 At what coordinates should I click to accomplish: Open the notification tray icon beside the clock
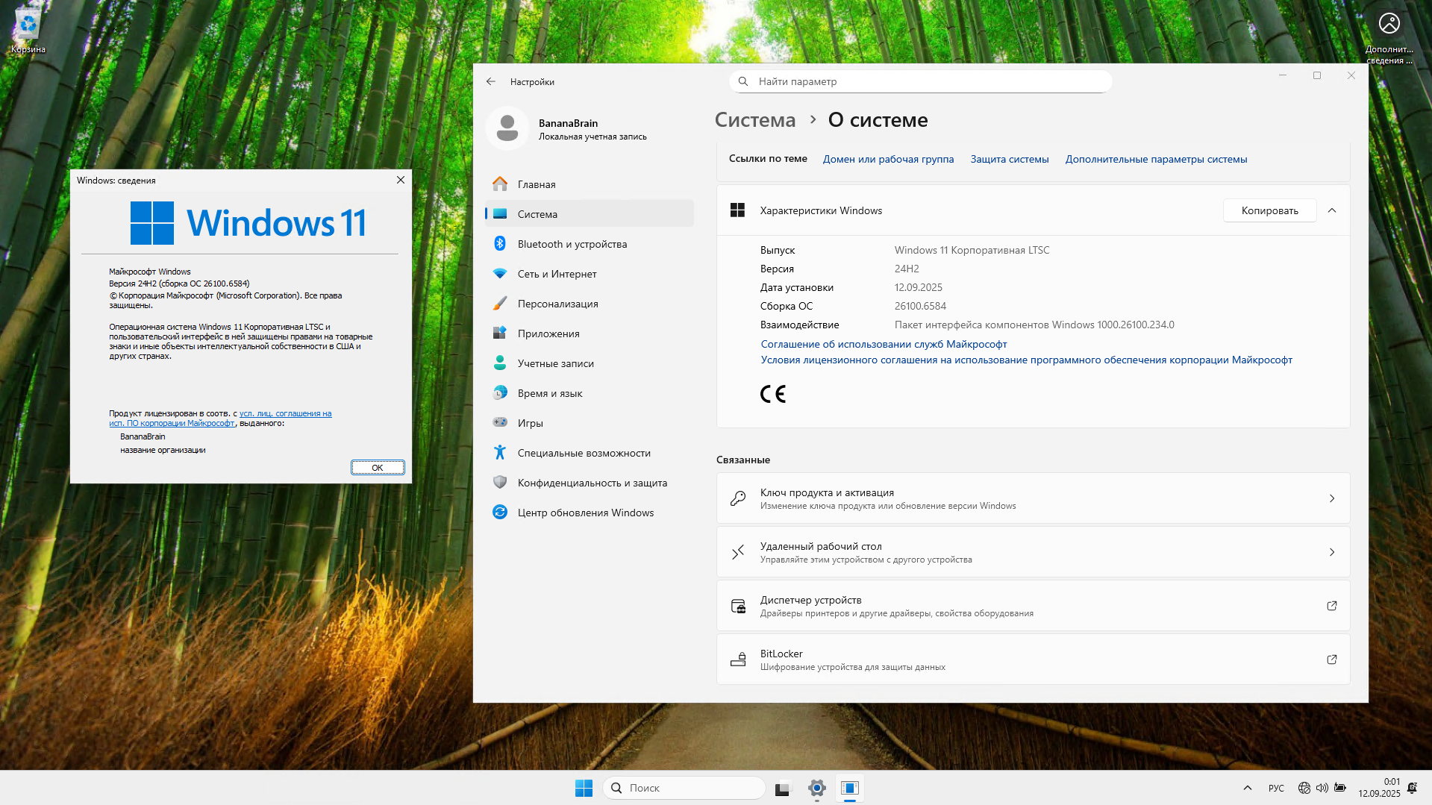1413,788
